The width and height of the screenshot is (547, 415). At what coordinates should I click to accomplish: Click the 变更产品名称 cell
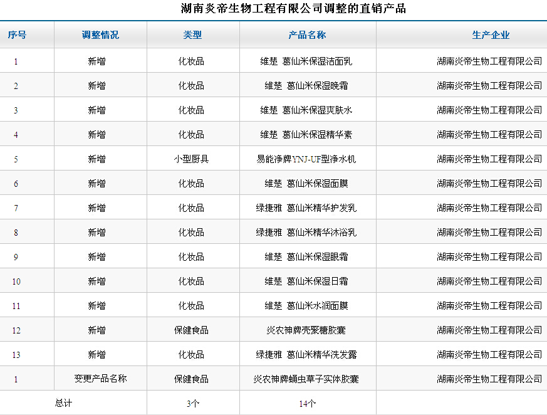click(x=100, y=379)
